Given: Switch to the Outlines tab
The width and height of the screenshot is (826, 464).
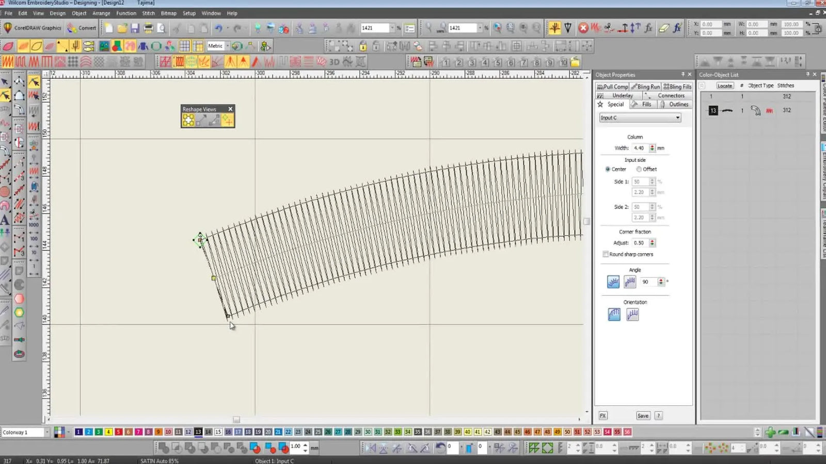Looking at the screenshot, I should tap(674, 104).
